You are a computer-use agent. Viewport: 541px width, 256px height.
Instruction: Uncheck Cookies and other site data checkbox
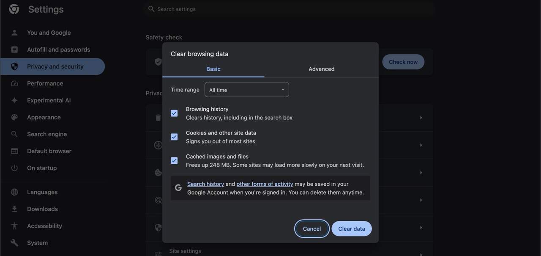[x=174, y=137]
